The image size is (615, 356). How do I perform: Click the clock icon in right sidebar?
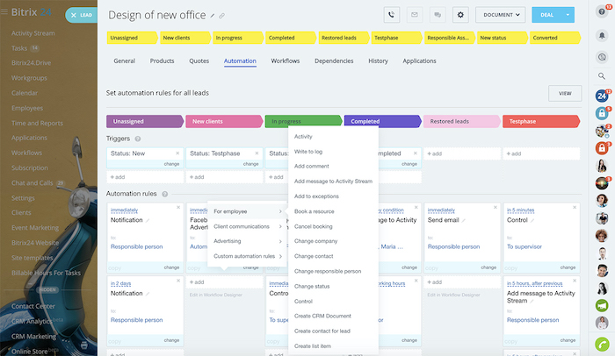[602, 57]
